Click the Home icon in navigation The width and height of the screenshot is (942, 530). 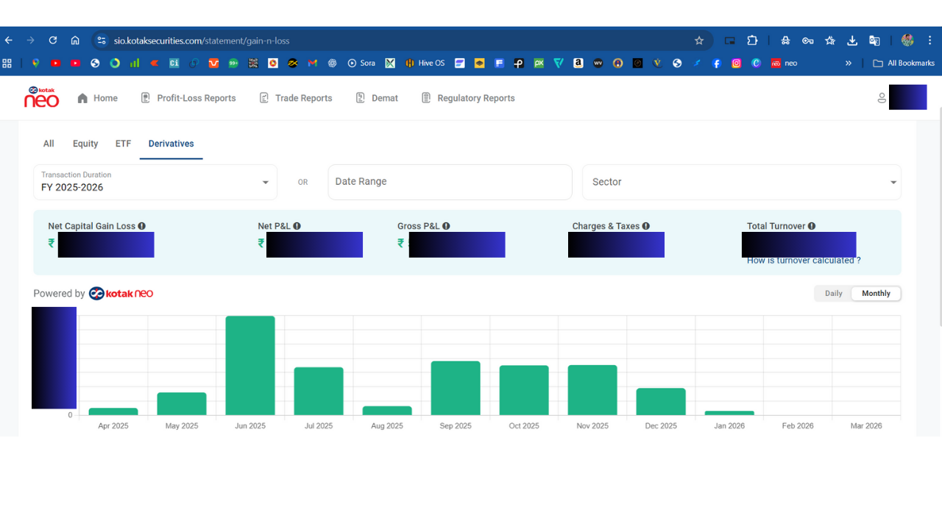tap(82, 98)
